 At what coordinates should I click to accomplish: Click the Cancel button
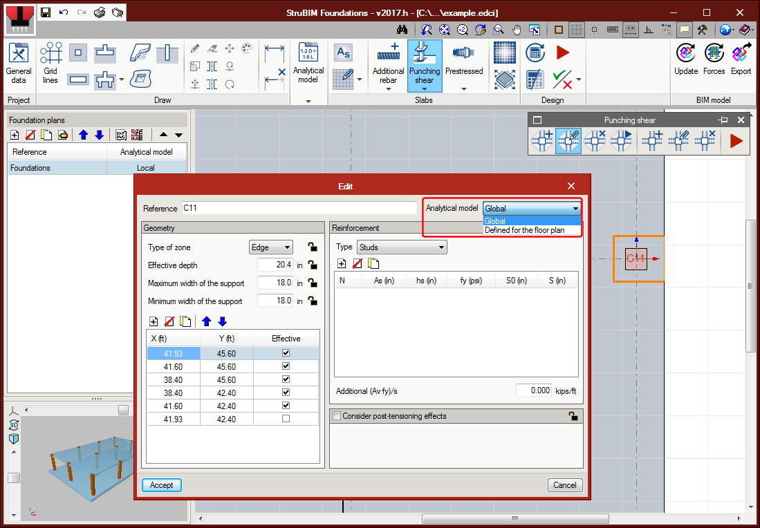coord(564,485)
